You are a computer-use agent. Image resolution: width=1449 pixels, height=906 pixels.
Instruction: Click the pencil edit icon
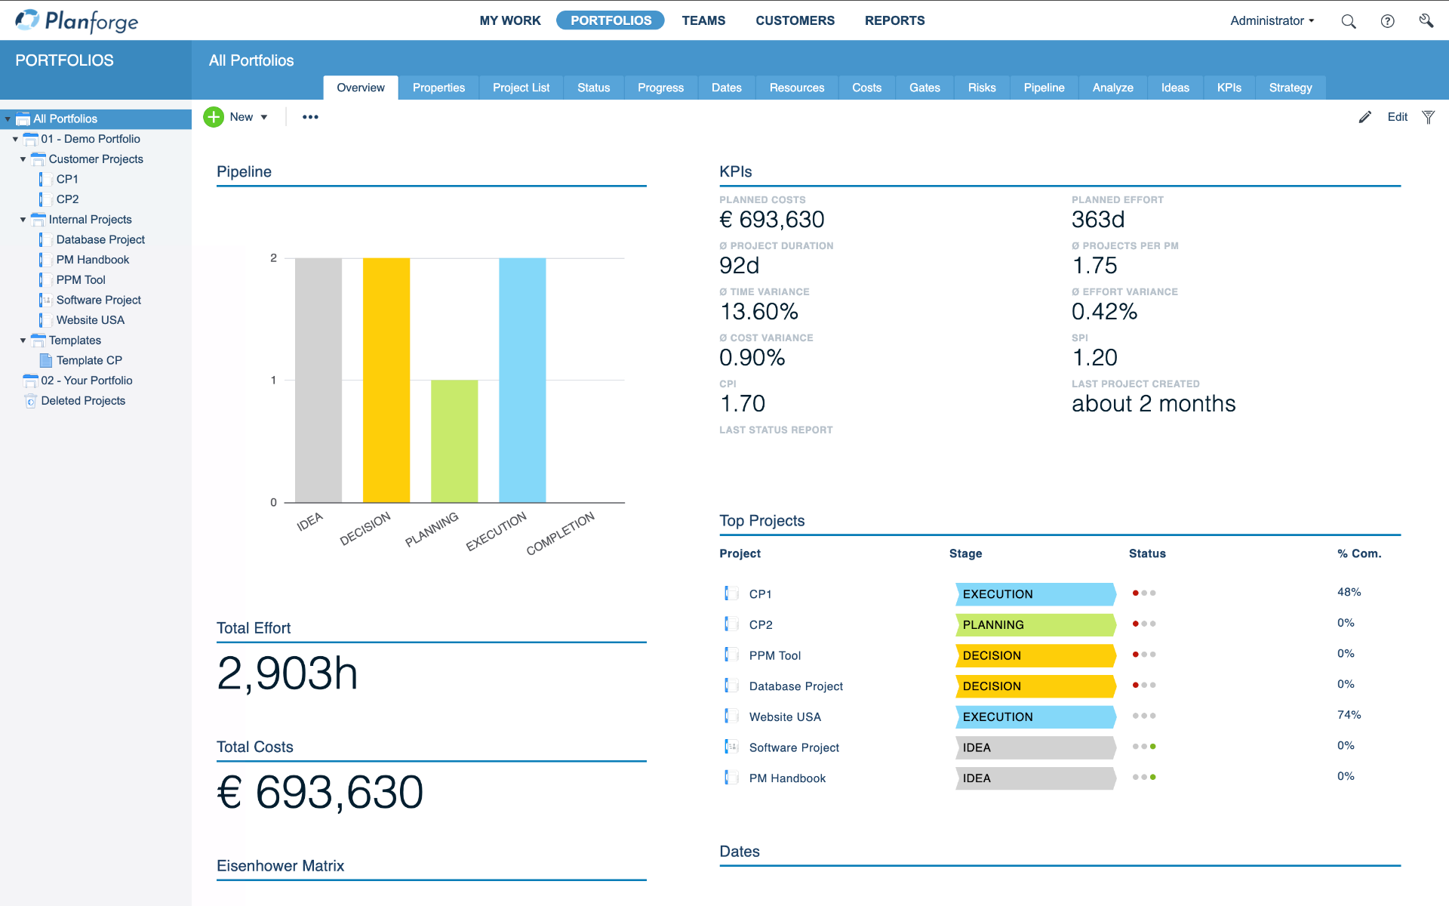(x=1364, y=117)
